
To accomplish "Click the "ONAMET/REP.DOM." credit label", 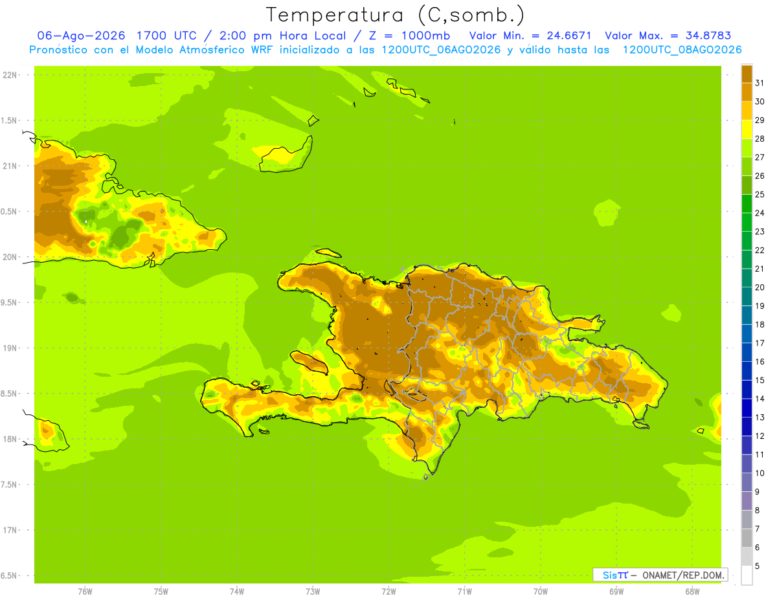I will click(684, 575).
